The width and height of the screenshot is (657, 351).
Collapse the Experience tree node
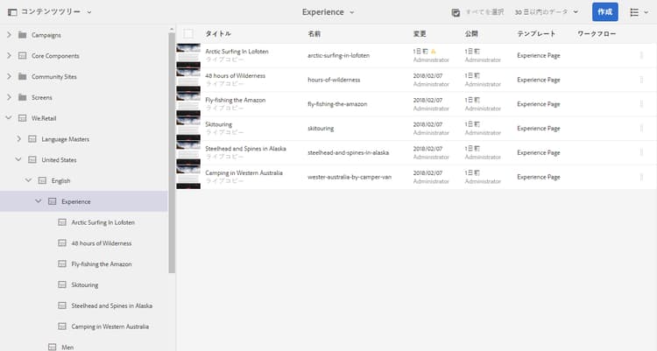(39, 201)
